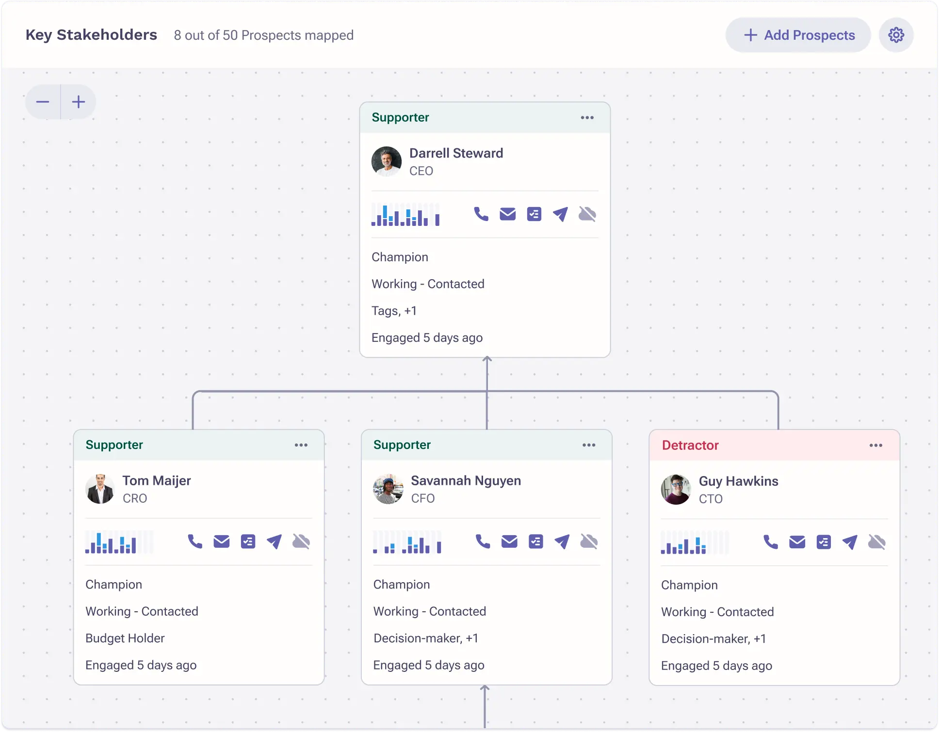Click send paper-plane icon on Guy Hawkins card
Viewport: 939px width, 732px height.
(x=850, y=542)
